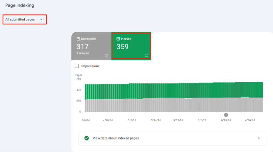Enable the Impressions checkbox
The width and height of the screenshot is (273, 152).
[77, 66]
